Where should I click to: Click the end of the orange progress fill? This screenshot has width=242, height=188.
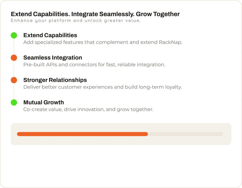coord(147,134)
